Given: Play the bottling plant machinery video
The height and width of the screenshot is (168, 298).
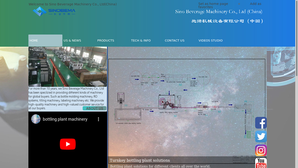Looking at the screenshot, I should (68, 144).
